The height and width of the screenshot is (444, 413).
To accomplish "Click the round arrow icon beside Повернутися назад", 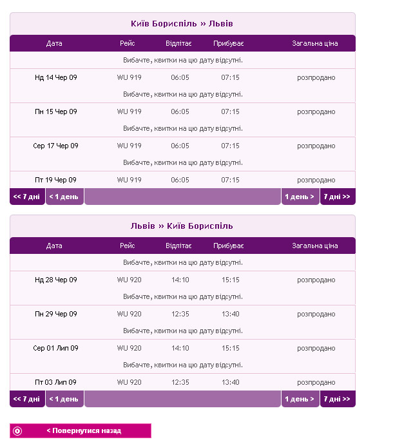I will [x=17, y=430].
